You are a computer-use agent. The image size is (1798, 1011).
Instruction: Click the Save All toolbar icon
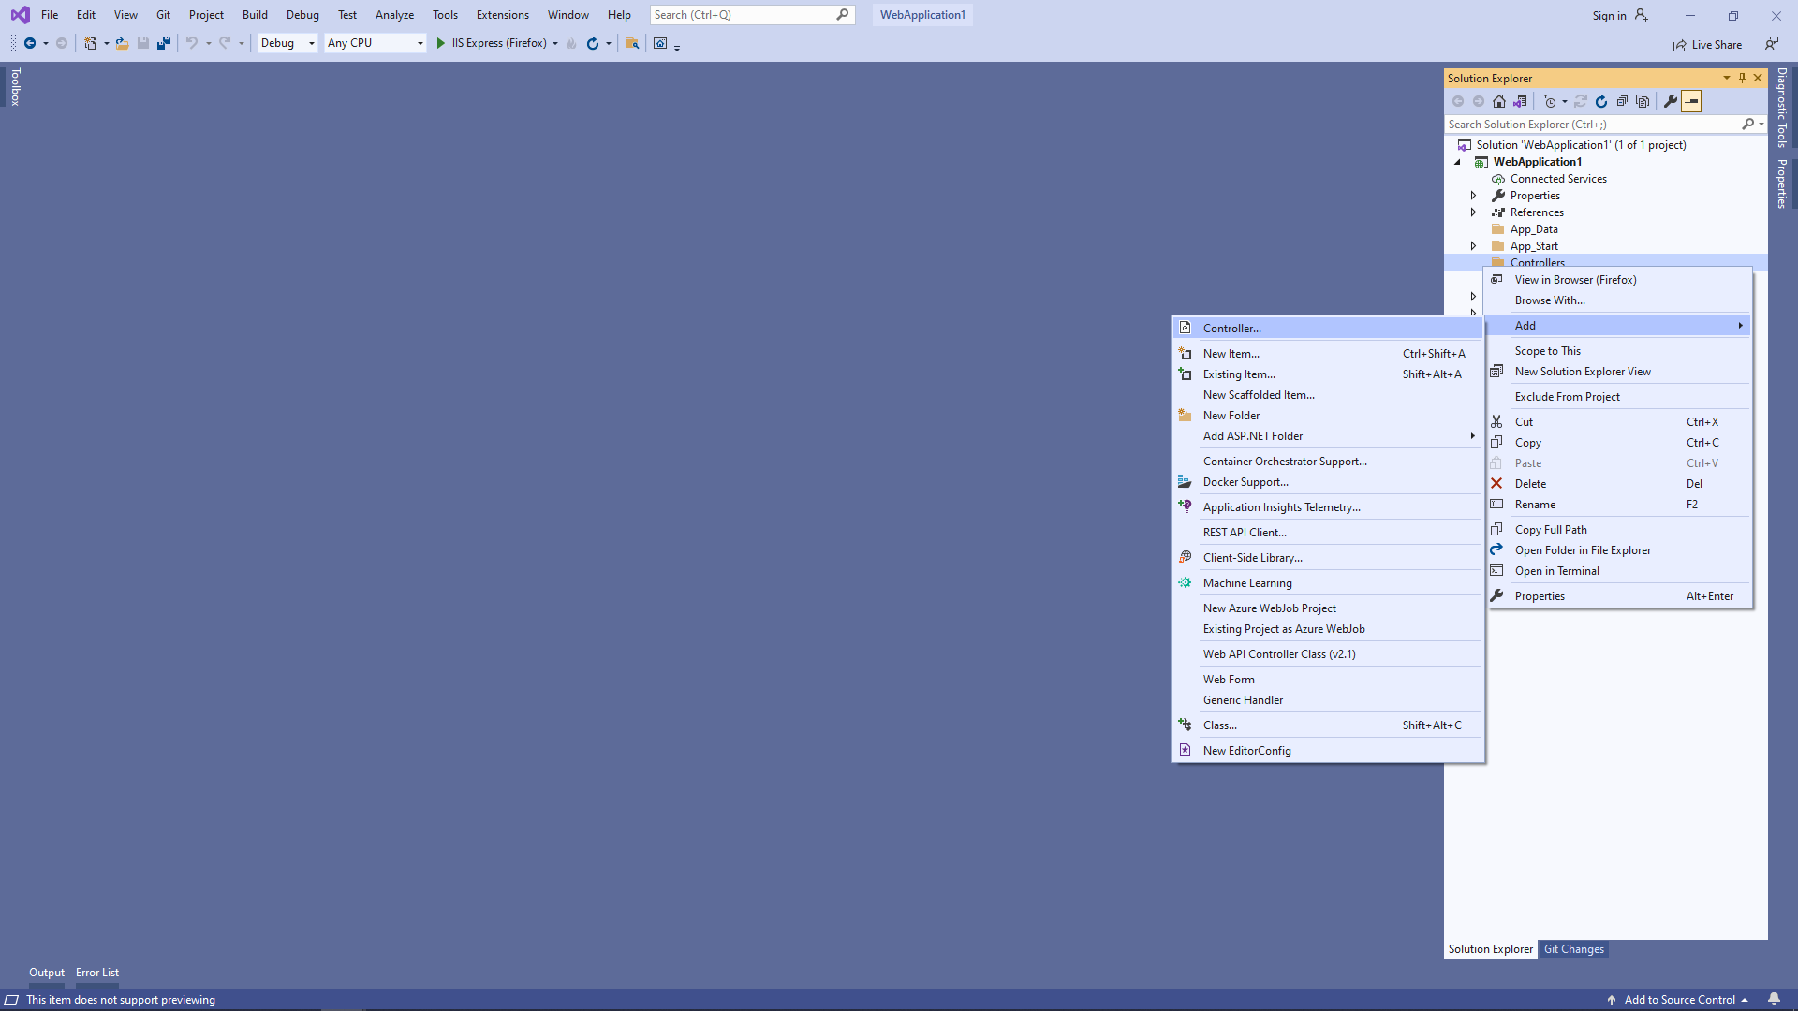tap(164, 43)
